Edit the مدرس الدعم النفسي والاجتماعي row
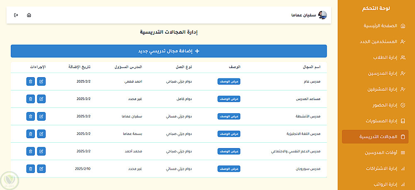This screenshot has height=190, width=415. coord(41,151)
